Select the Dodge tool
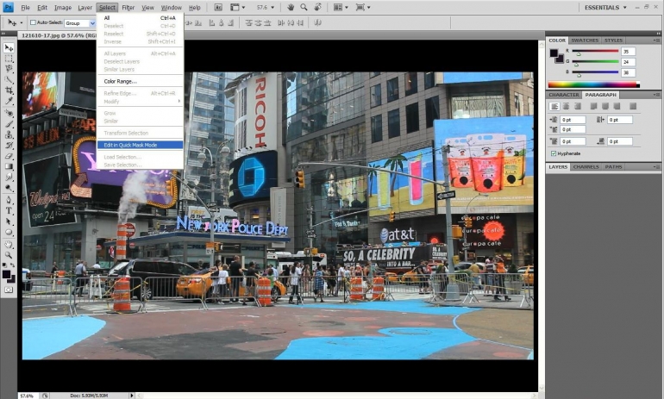Viewport: 664px width, 399px height. coord(9,188)
